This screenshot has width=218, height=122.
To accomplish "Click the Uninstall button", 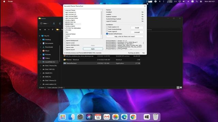I will coord(137,32).
